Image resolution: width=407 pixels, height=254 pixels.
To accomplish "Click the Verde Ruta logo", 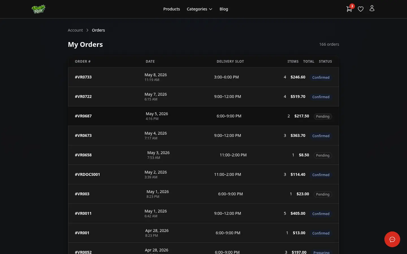I will click(x=38, y=9).
